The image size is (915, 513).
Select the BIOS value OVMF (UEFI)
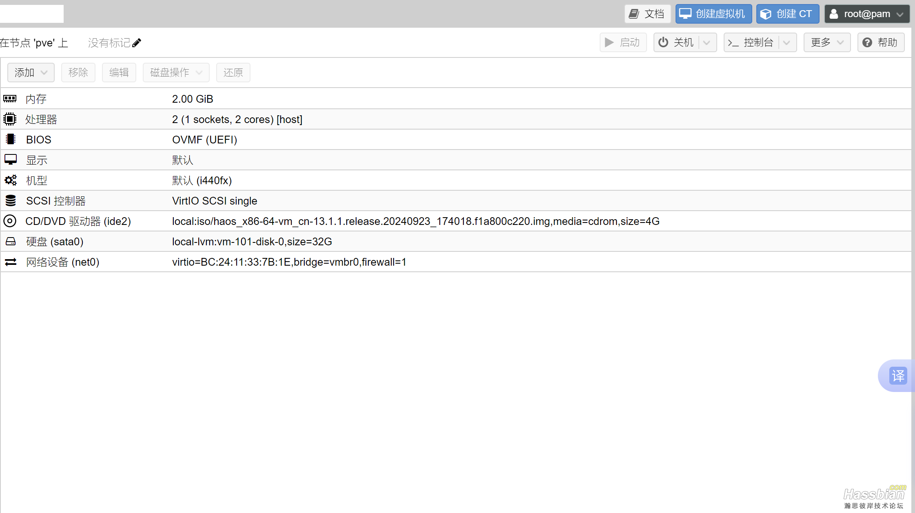click(x=205, y=140)
